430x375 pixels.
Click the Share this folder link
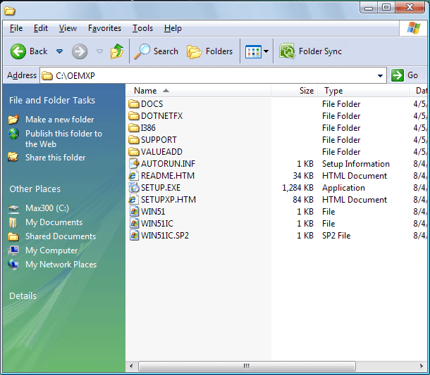[56, 158]
